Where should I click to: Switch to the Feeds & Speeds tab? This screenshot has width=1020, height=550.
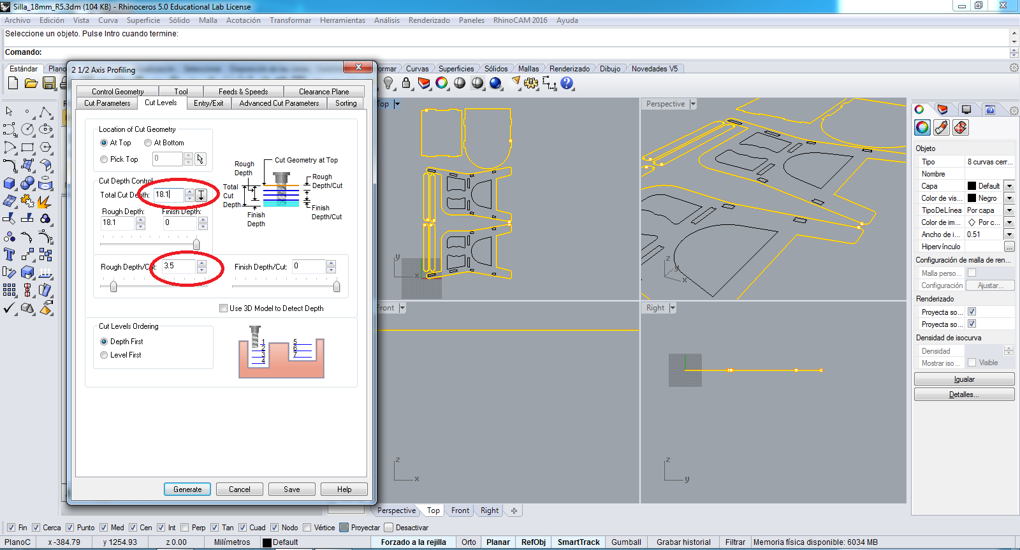point(243,92)
